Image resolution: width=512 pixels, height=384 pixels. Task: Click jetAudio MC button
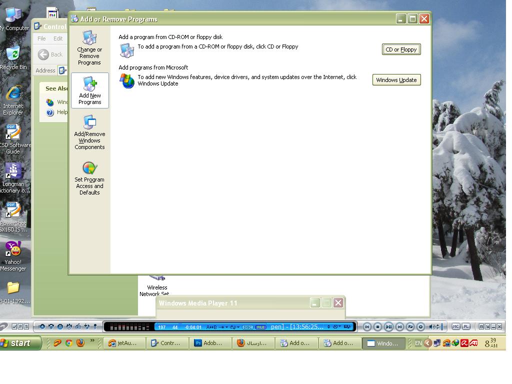pos(456,326)
